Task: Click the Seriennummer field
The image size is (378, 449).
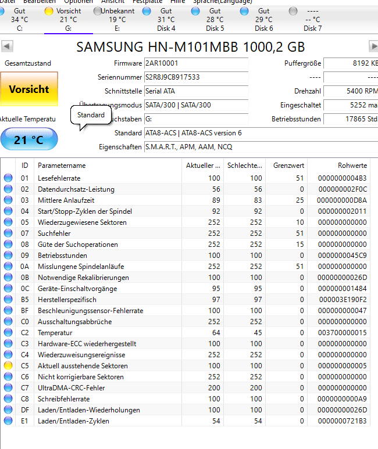Action: click(x=196, y=77)
